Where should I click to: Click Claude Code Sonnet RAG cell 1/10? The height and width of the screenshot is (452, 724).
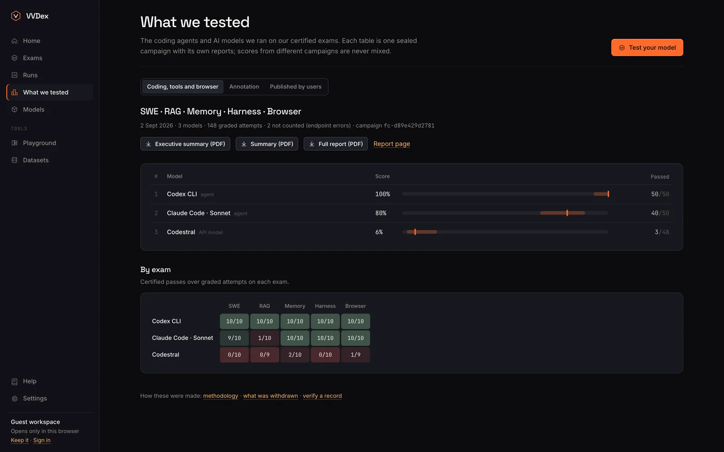point(265,338)
